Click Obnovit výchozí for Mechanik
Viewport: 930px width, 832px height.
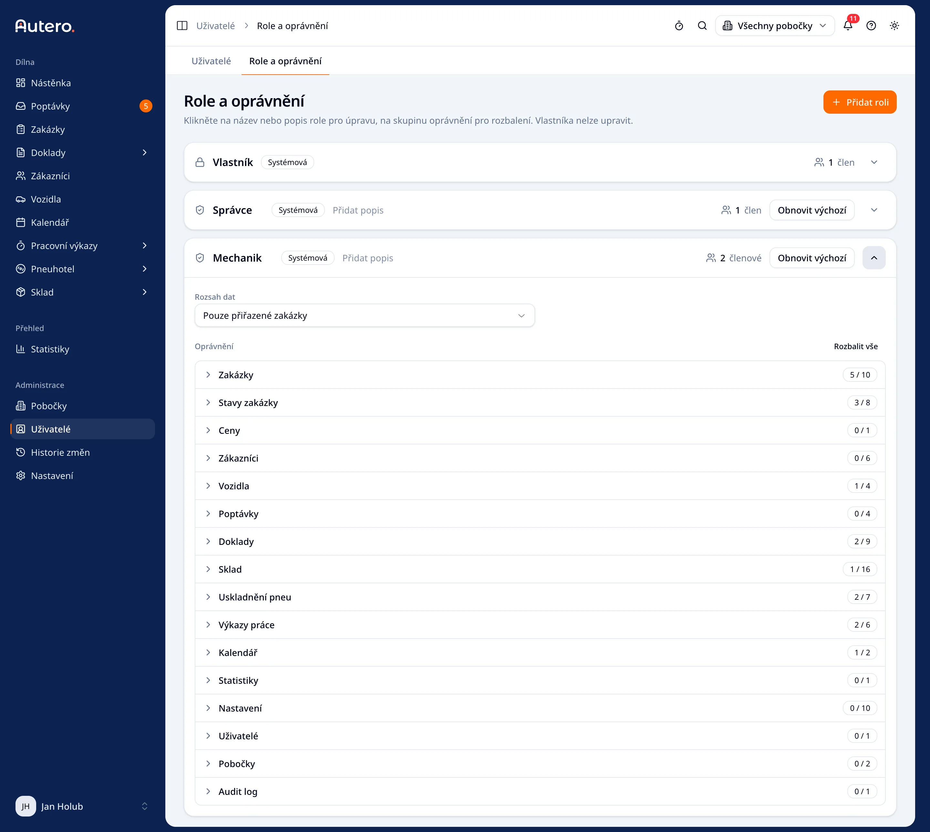812,258
